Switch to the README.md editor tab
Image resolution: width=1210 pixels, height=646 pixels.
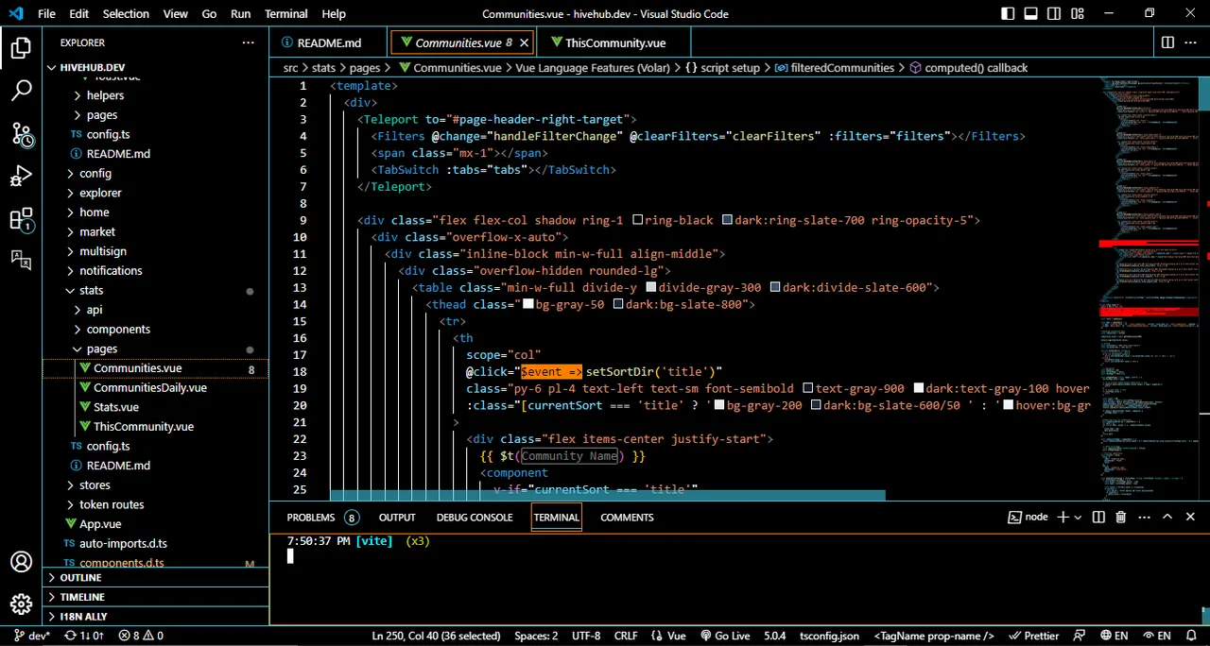coord(329,42)
